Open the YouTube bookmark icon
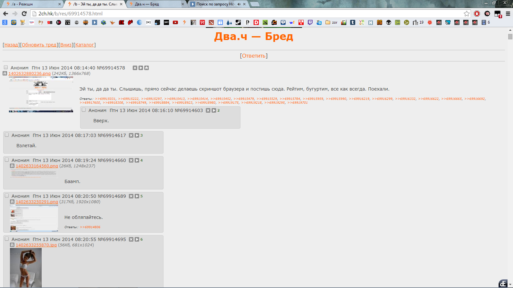The height and width of the screenshot is (288, 513). [175, 22]
